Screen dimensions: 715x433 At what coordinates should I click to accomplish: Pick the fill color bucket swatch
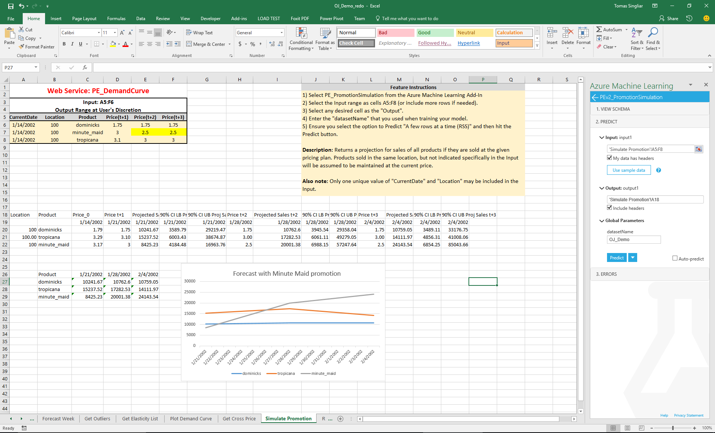(x=113, y=44)
